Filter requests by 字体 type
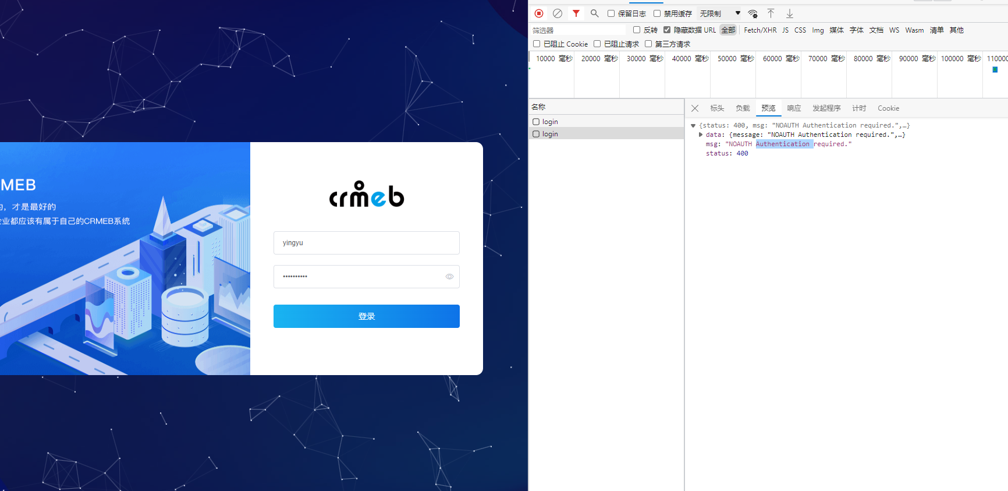The width and height of the screenshot is (1008, 491). pyautogui.click(x=856, y=30)
